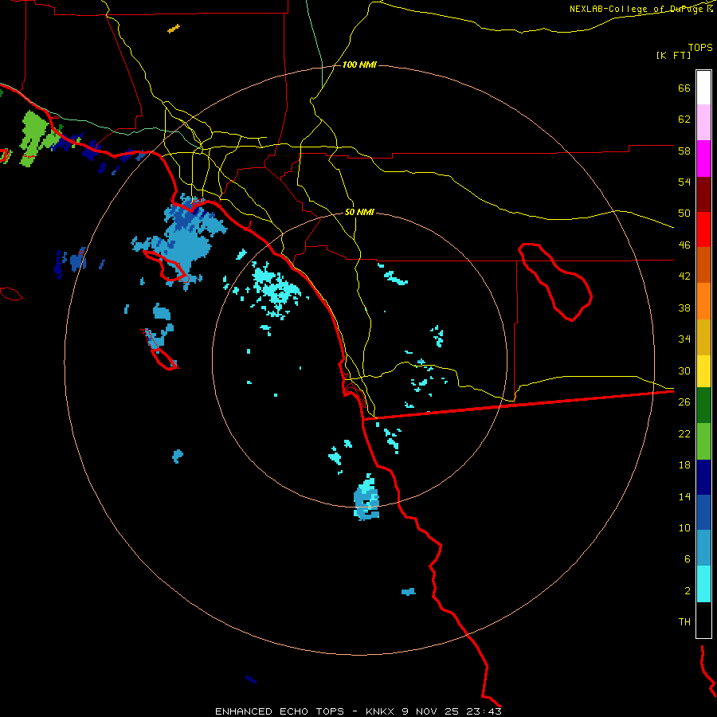The width and height of the screenshot is (717, 717).
Task: Click the yellow band of the color scale
Action: pos(703,370)
